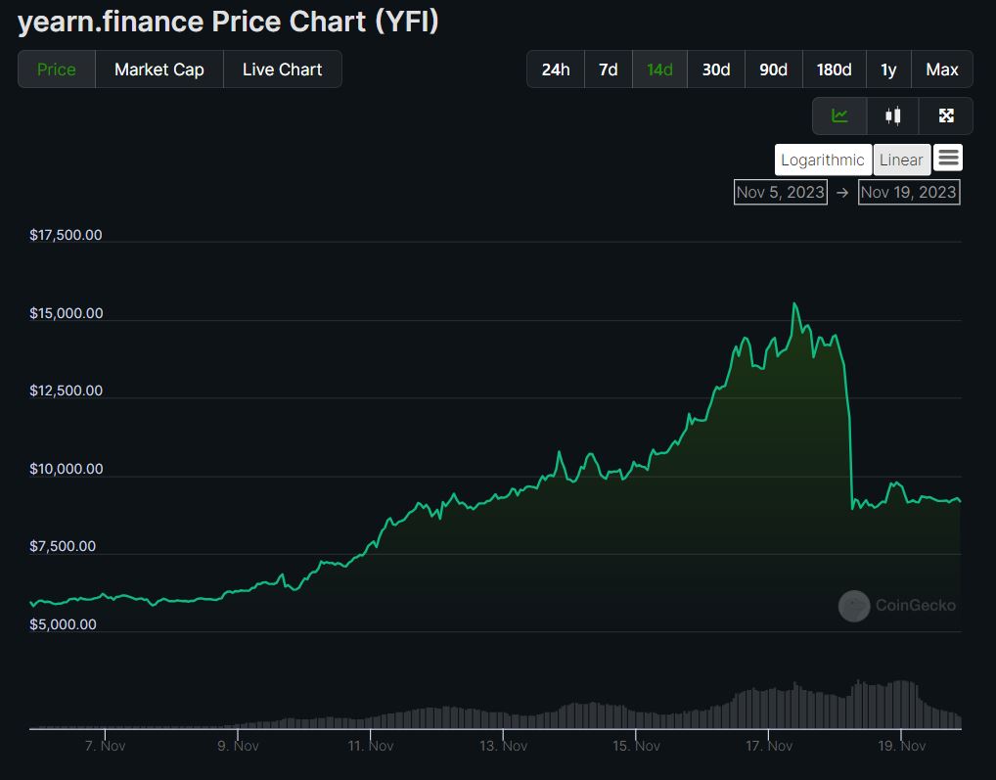996x780 pixels.
Task: Select the 14d time range
Action: [x=660, y=69]
